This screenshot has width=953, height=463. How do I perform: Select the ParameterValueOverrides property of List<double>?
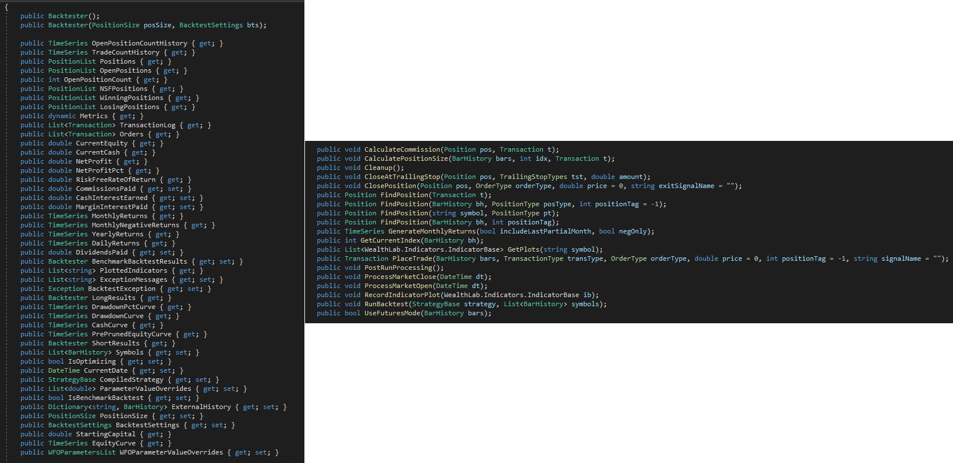coord(145,389)
